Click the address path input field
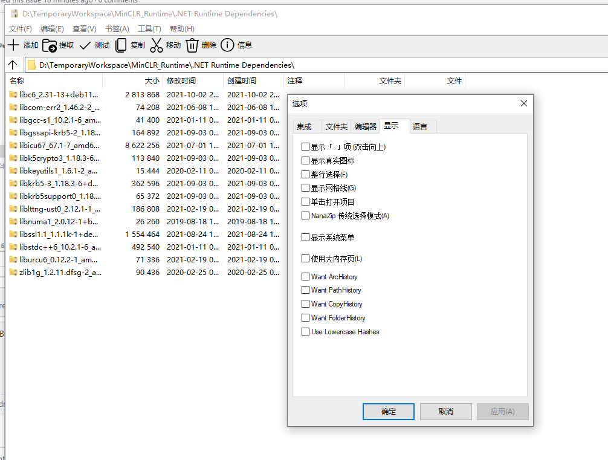This screenshot has width=608, height=460. [316, 65]
